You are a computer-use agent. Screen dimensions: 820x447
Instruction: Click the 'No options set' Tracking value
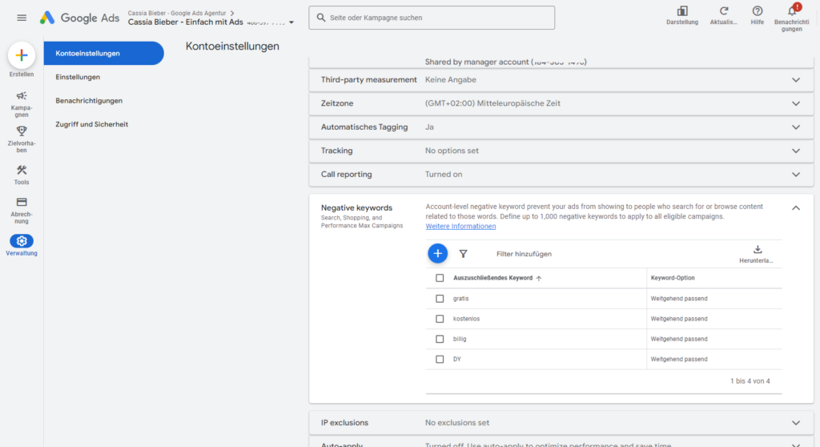pos(452,151)
